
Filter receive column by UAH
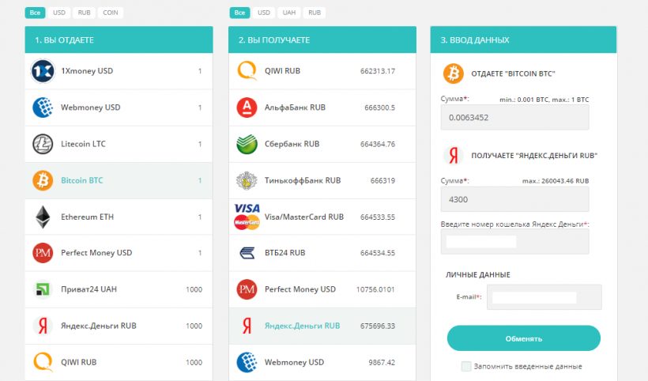pyautogui.click(x=289, y=13)
